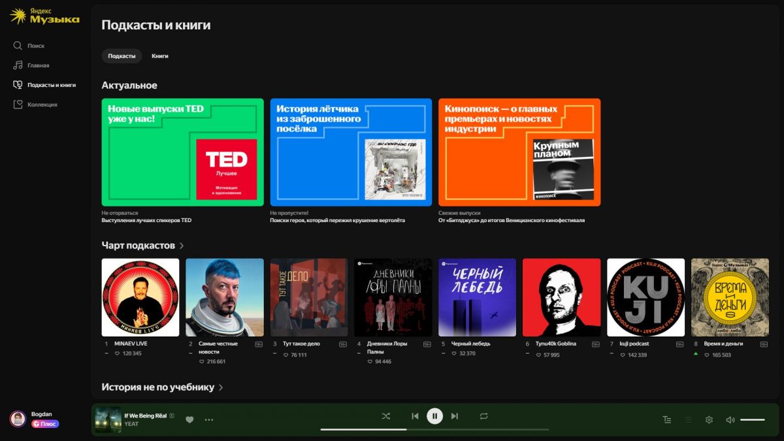Open the Дневники Лоры Палны cover
Screen dimensions: 784x441
(x=393, y=297)
